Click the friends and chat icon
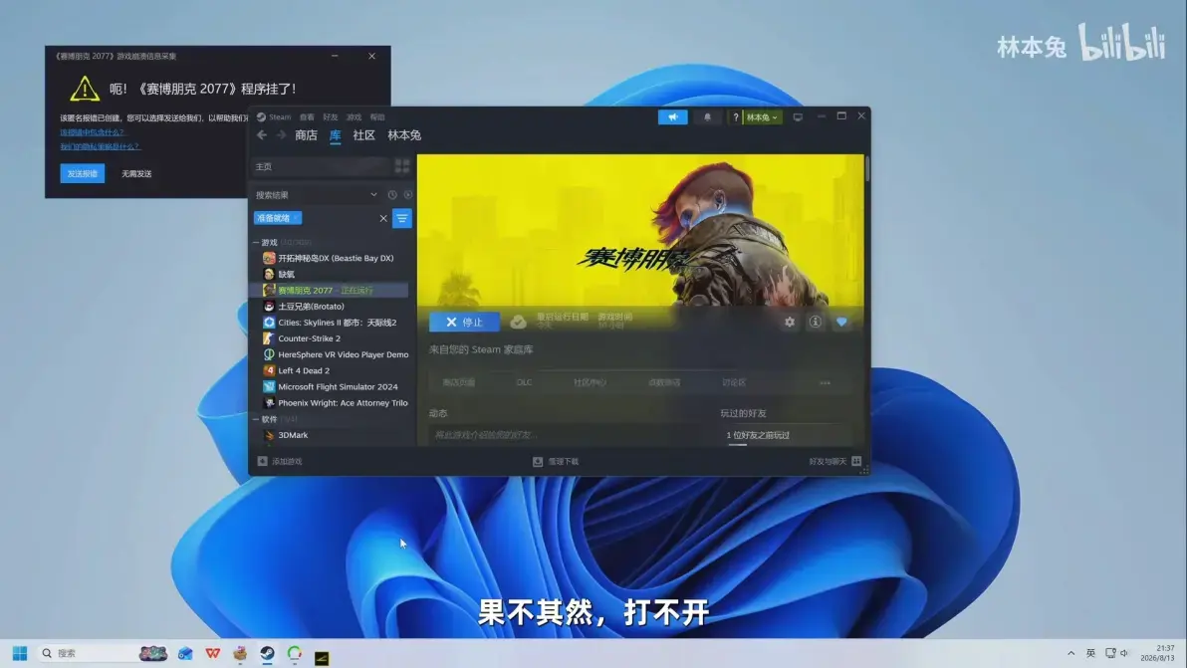The image size is (1187, 668). [856, 461]
